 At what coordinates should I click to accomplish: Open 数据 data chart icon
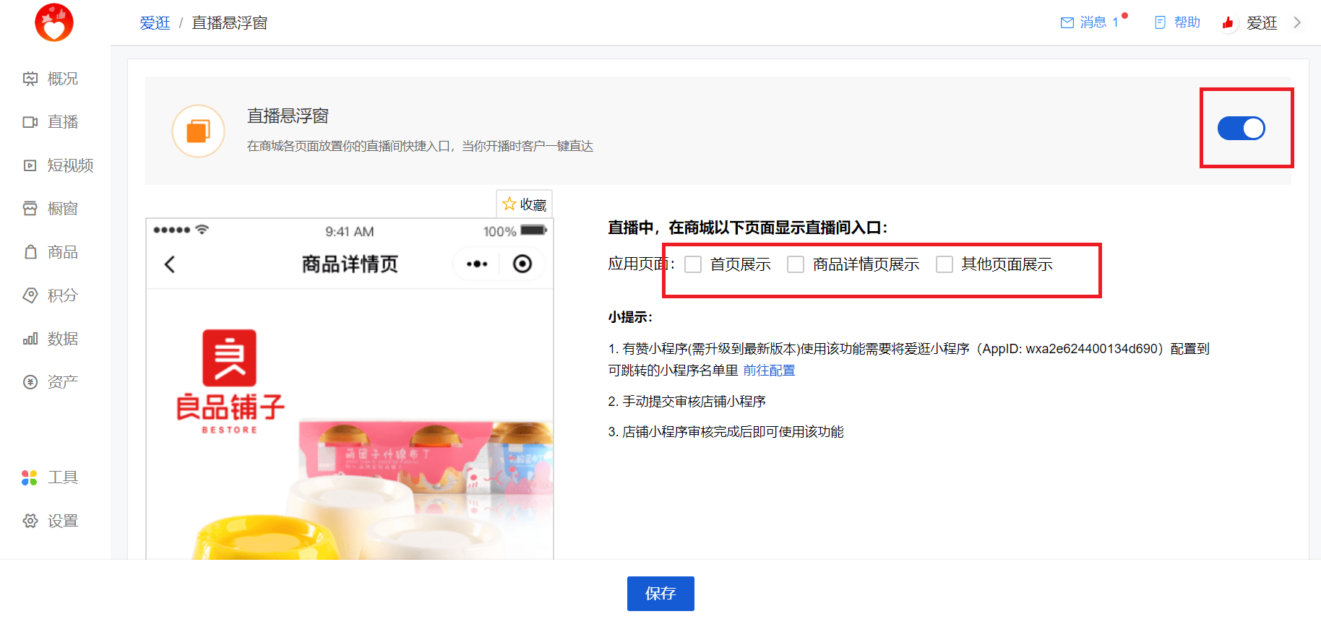click(x=30, y=339)
